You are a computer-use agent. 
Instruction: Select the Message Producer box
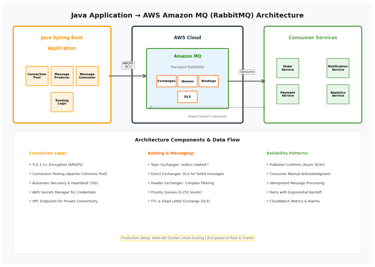(x=62, y=76)
